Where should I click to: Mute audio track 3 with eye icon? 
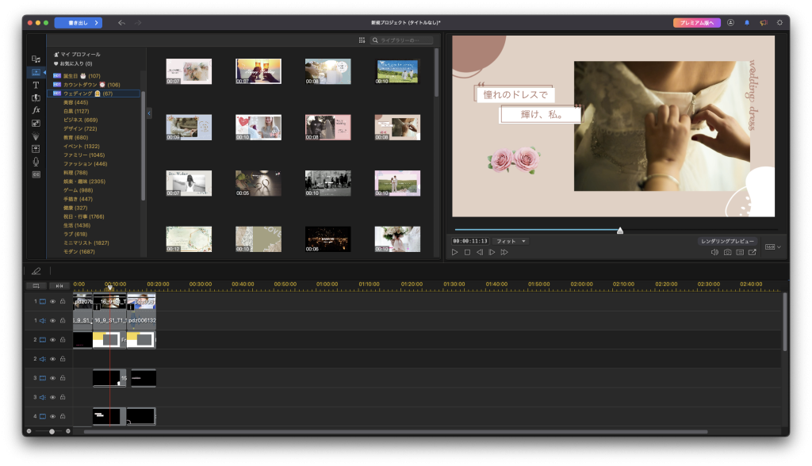[53, 397]
